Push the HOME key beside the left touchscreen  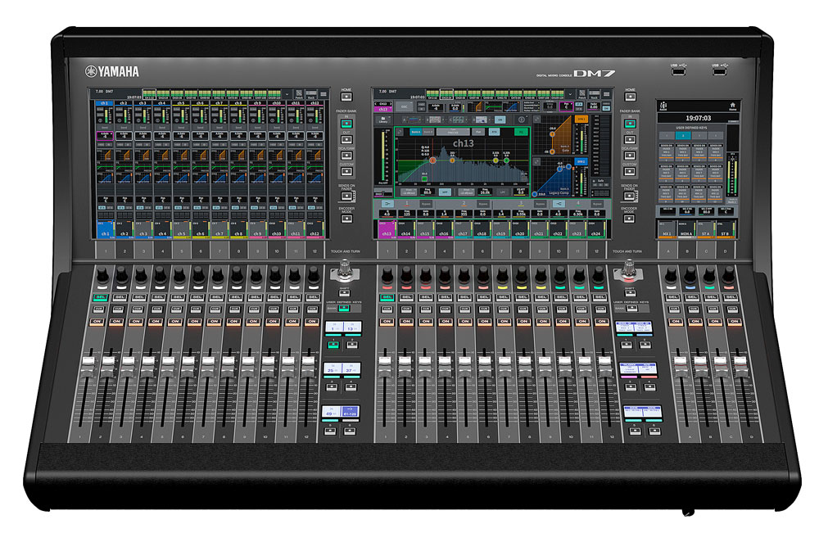point(346,97)
